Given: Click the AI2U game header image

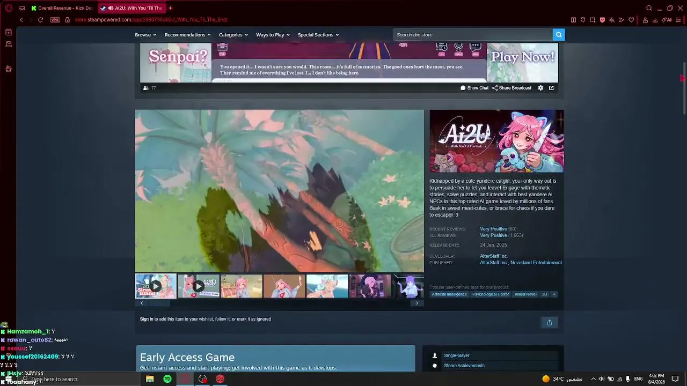Looking at the screenshot, I should click(x=496, y=141).
